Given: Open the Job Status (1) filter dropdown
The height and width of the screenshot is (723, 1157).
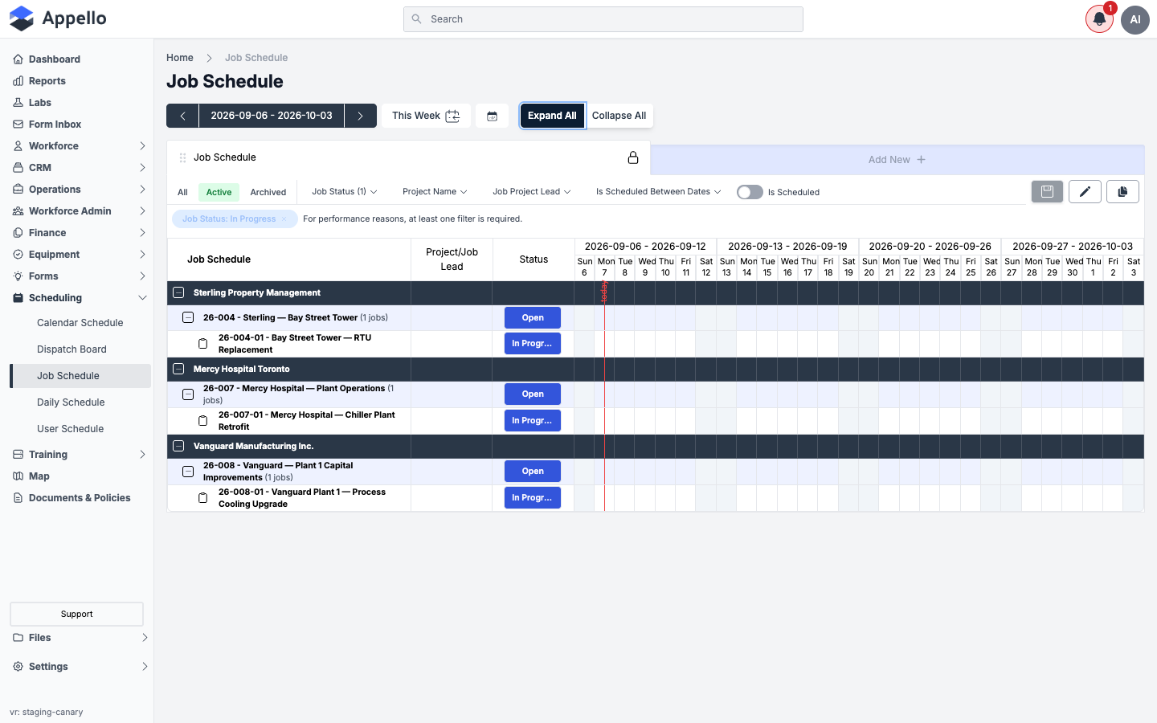Looking at the screenshot, I should pos(345,192).
